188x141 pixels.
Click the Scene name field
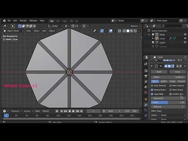[128, 21]
